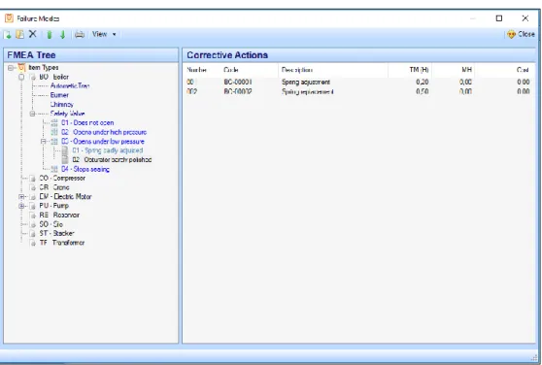Viewport: 542px width, 365px height.
Task: Click the new item icon with green arrow
Action: pos(7,34)
